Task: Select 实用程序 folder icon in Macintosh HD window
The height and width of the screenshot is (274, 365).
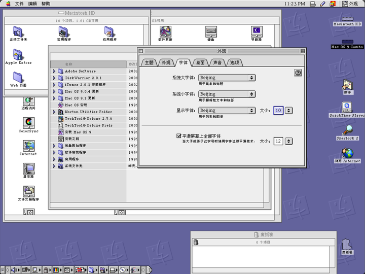Action: point(63,32)
